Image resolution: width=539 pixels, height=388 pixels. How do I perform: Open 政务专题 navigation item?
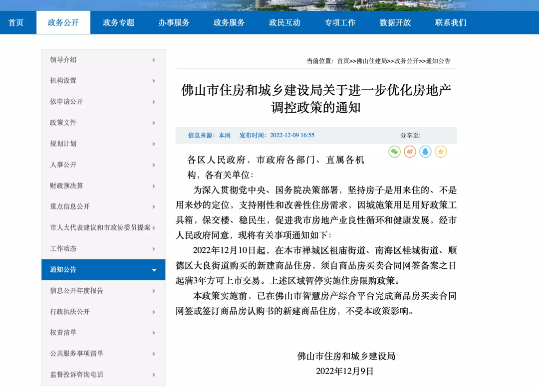(x=119, y=22)
